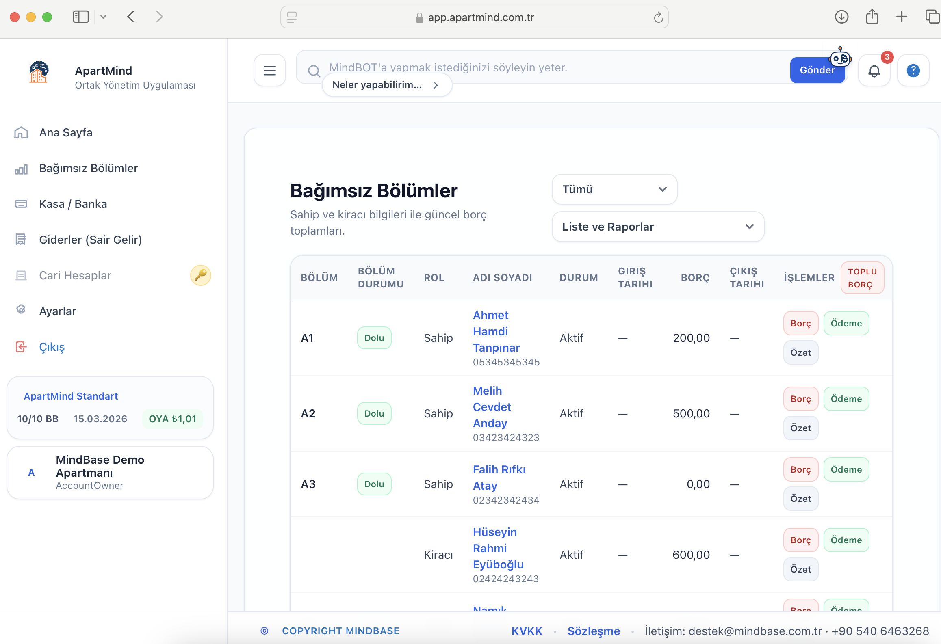This screenshot has width=941, height=644.
Task: Click the hamburger menu icon
Action: (x=269, y=71)
